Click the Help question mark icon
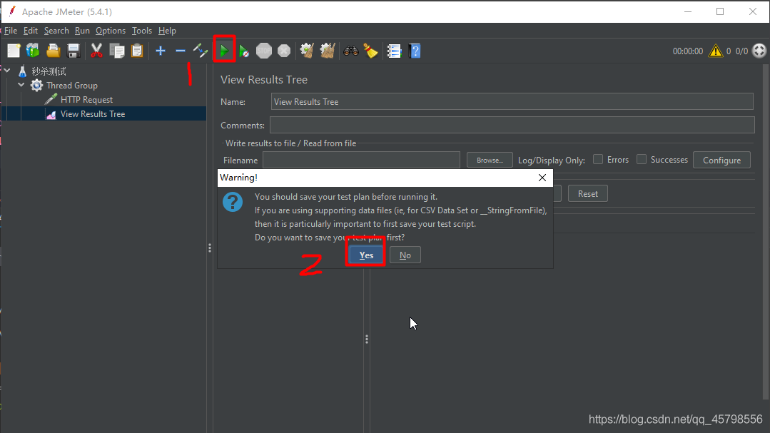Image resolution: width=770 pixels, height=433 pixels. [415, 51]
